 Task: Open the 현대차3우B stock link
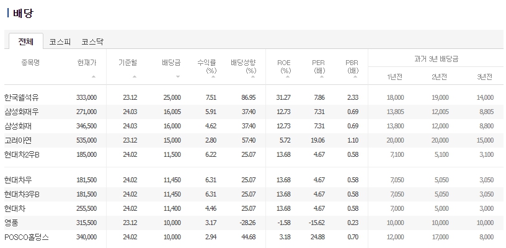22,194
